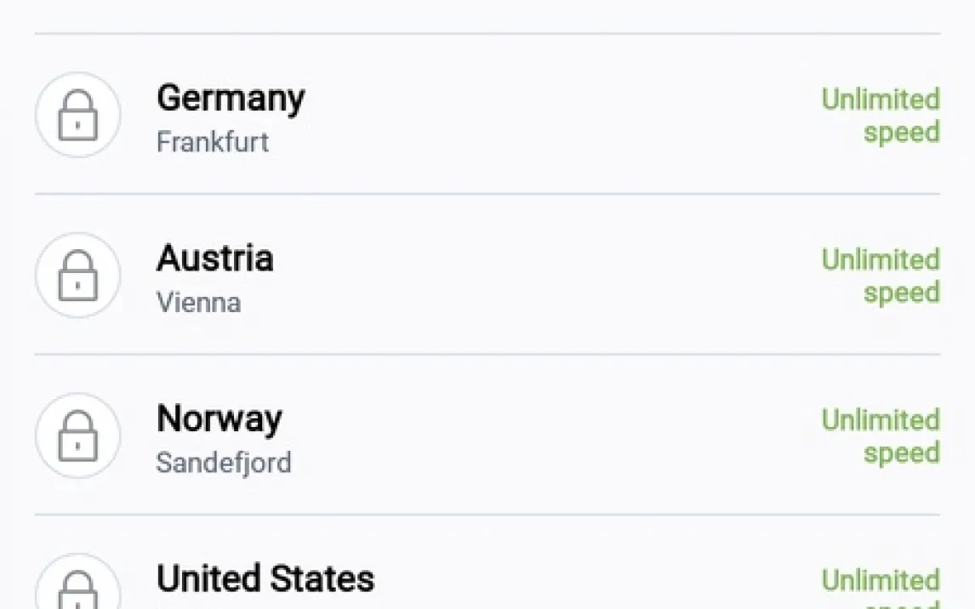
Task: Select the Germany country name
Action: pos(231,99)
